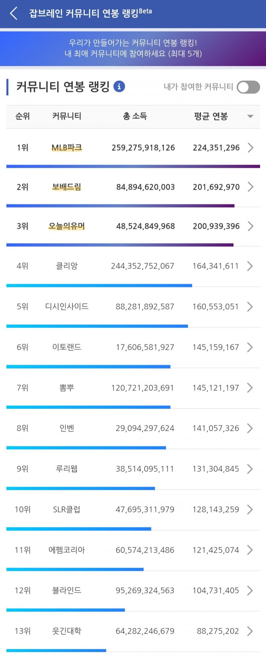Open the ranking info icon
This screenshot has height=658, width=266.
[x=119, y=87]
